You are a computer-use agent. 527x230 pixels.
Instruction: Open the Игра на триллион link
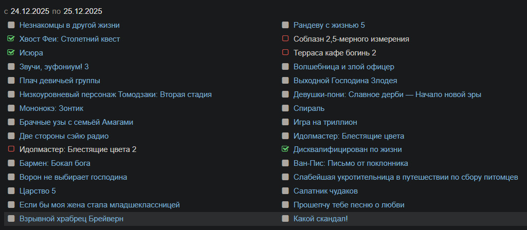325,122
